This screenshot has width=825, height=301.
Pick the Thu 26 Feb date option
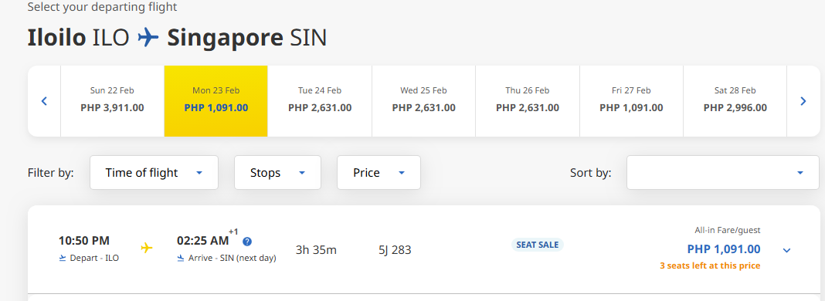(x=528, y=101)
